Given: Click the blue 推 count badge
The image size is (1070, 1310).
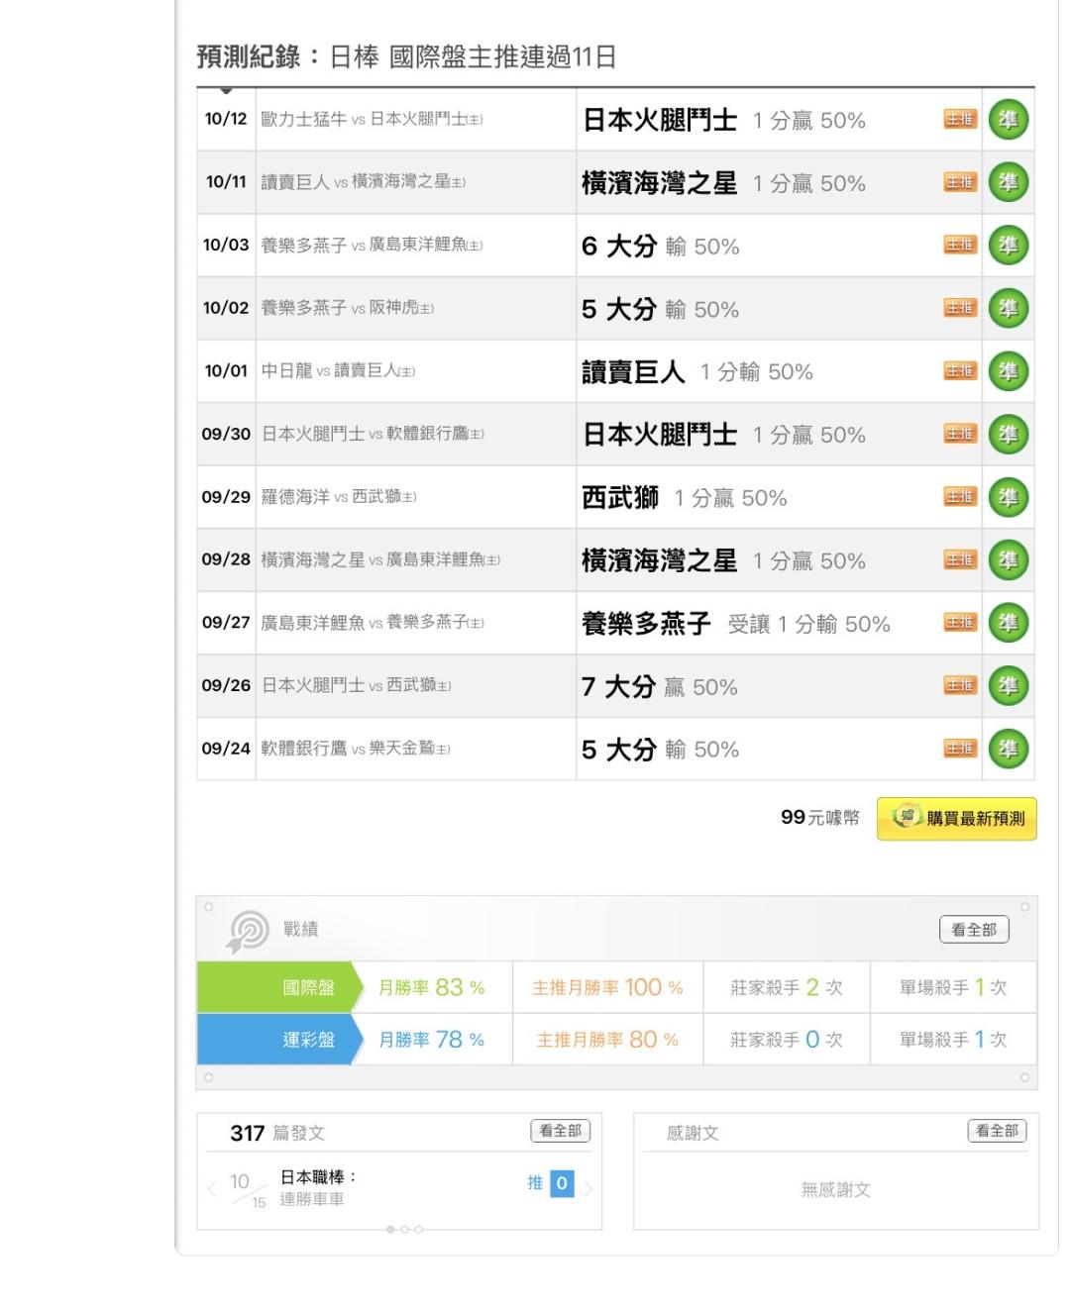Looking at the screenshot, I should 562,1183.
